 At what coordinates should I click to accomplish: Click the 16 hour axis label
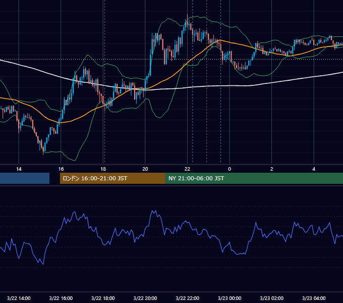[x=61, y=169]
